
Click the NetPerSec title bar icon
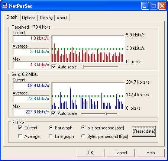tap(5, 6)
